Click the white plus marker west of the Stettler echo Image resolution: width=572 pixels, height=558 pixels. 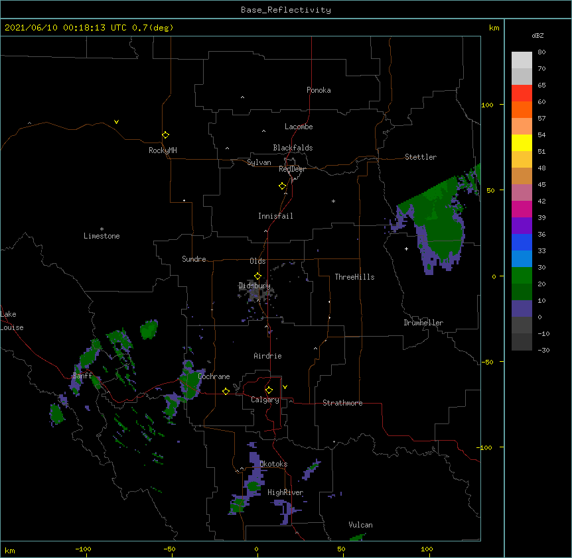[406, 249]
